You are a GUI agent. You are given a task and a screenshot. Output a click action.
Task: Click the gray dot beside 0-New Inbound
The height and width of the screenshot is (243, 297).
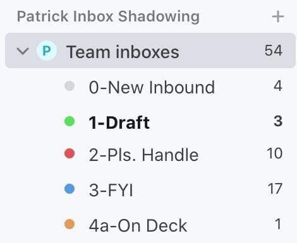70,86
